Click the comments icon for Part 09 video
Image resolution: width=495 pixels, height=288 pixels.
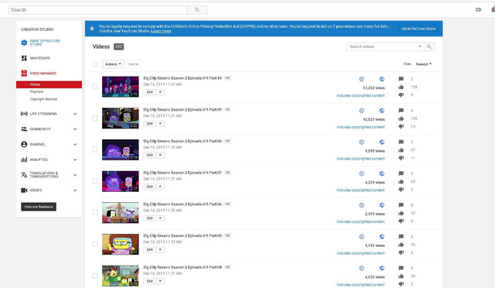pyautogui.click(x=401, y=111)
